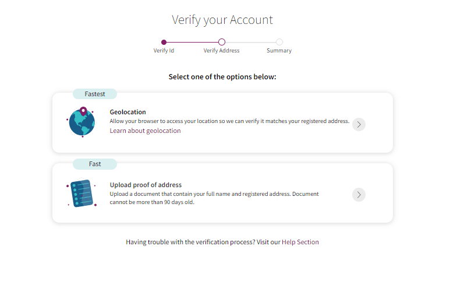Select the proof of address description text

pos(214,198)
